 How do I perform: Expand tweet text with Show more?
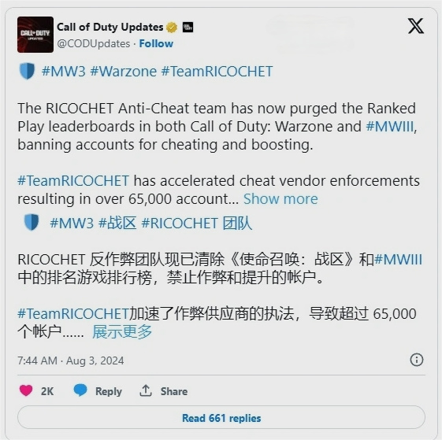point(280,199)
